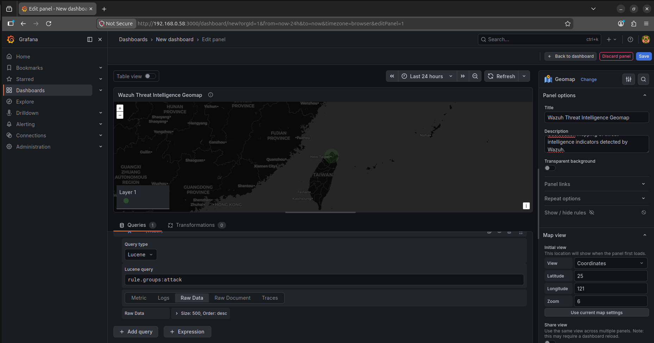Click the Administration gear icon
The width and height of the screenshot is (654, 343).
click(x=9, y=146)
